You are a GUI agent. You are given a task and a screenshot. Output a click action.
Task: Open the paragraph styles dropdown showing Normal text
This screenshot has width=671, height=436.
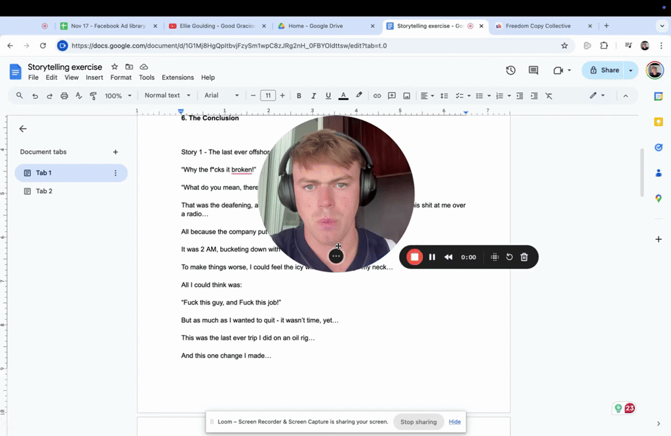(x=167, y=95)
